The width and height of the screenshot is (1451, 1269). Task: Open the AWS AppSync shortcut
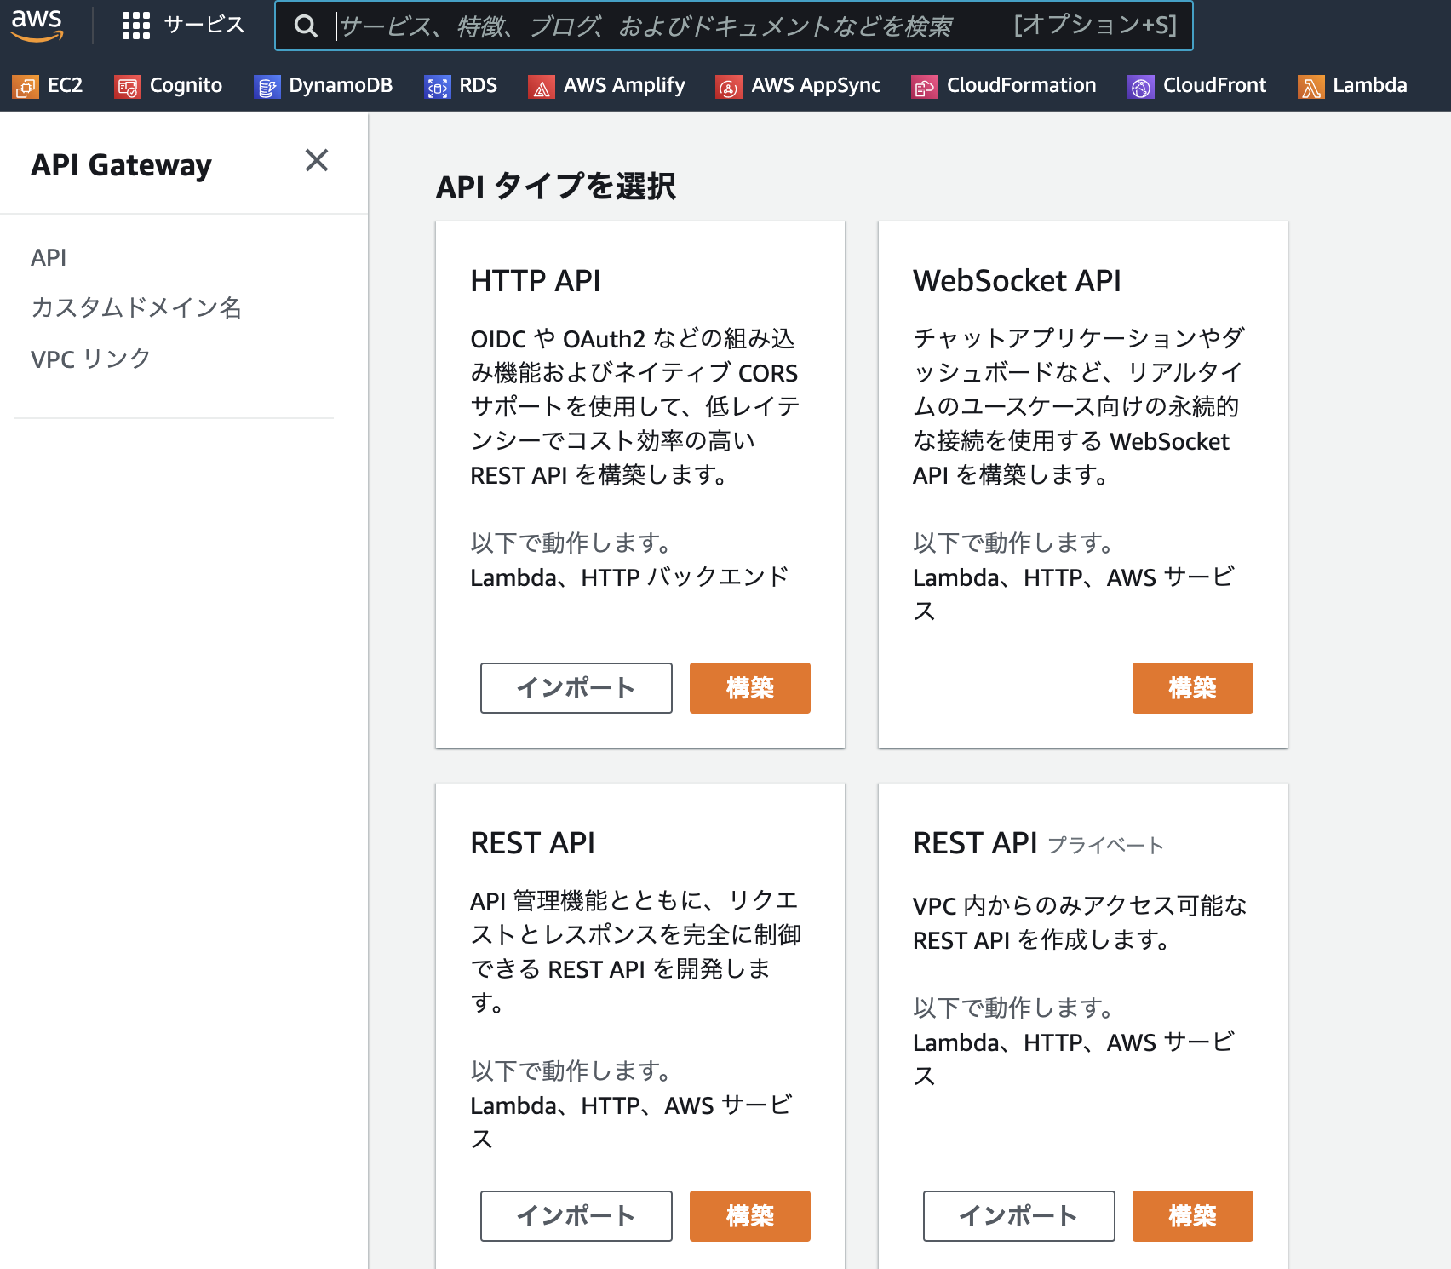tap(798, 85)
